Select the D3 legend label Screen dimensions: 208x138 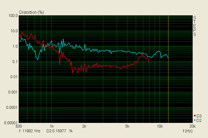click(199, 116)
